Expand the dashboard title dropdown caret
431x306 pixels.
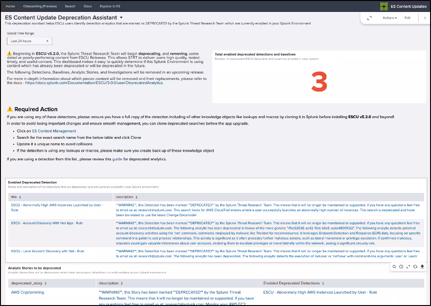click(121, 17)
